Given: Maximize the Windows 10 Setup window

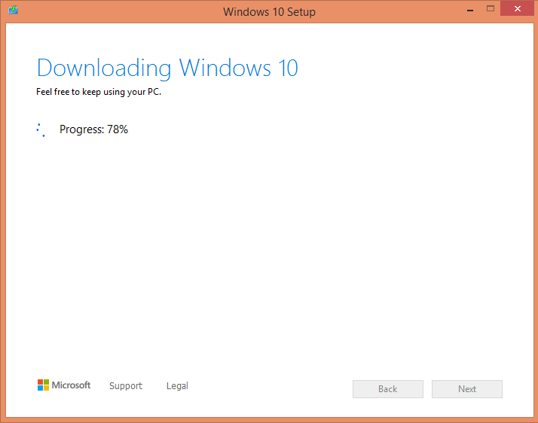Looking at the screenshot, I should tap(491, 8).
